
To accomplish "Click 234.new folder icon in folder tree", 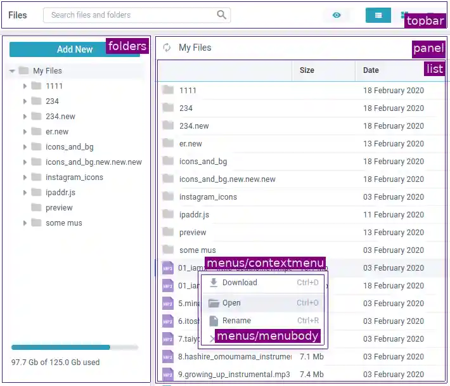I will [x=36, y=116].
